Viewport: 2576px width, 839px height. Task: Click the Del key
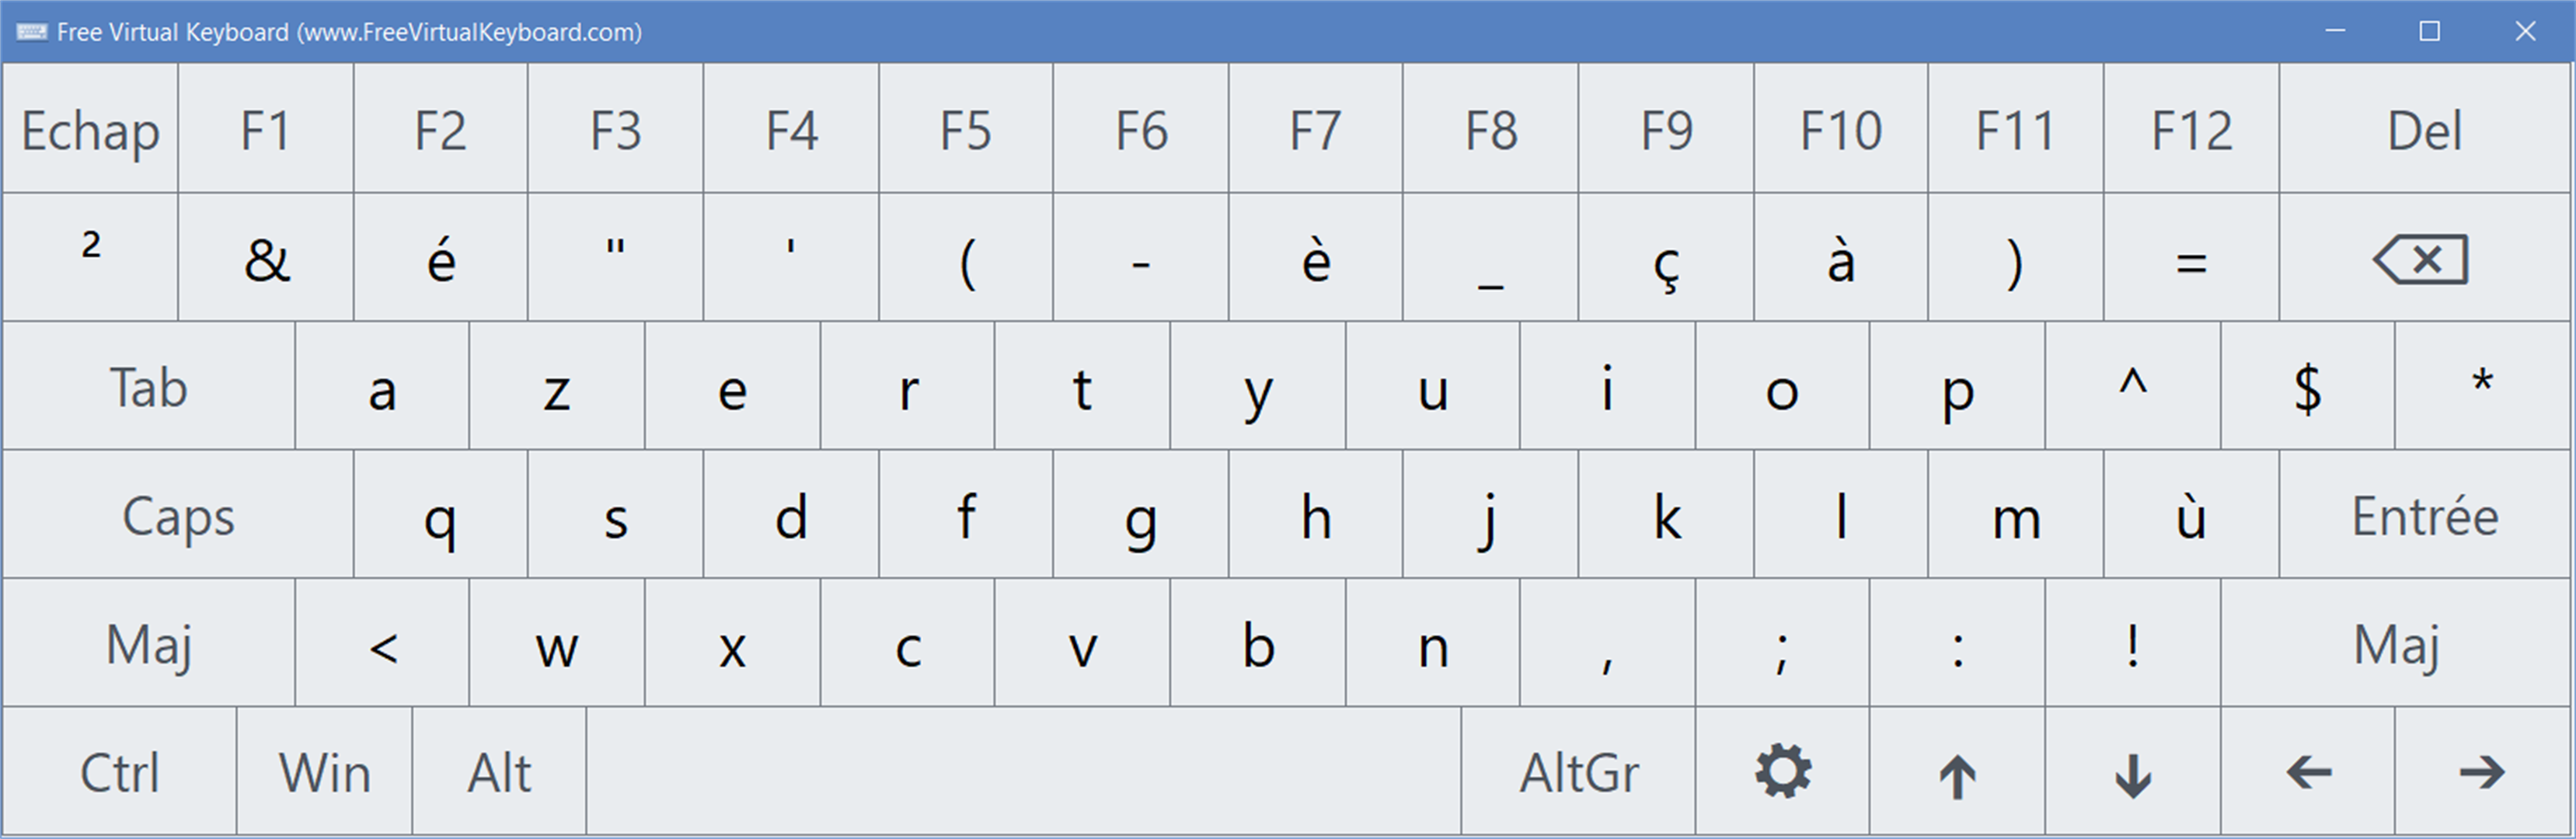click(2424, 129)
